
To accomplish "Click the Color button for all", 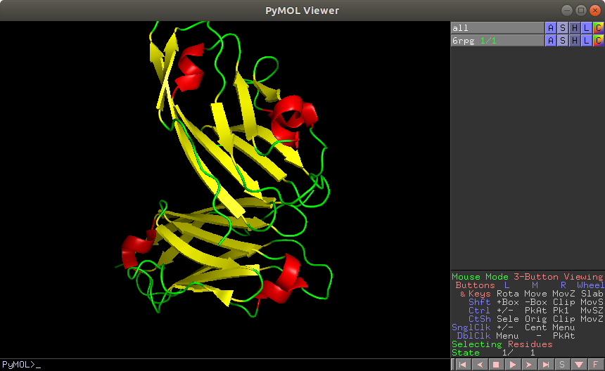I will click(598, 28).
